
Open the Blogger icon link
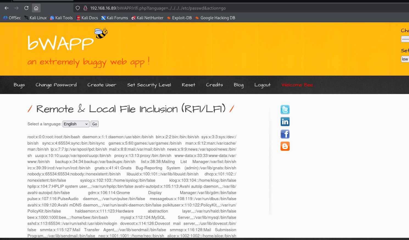[x=285, y=146]
